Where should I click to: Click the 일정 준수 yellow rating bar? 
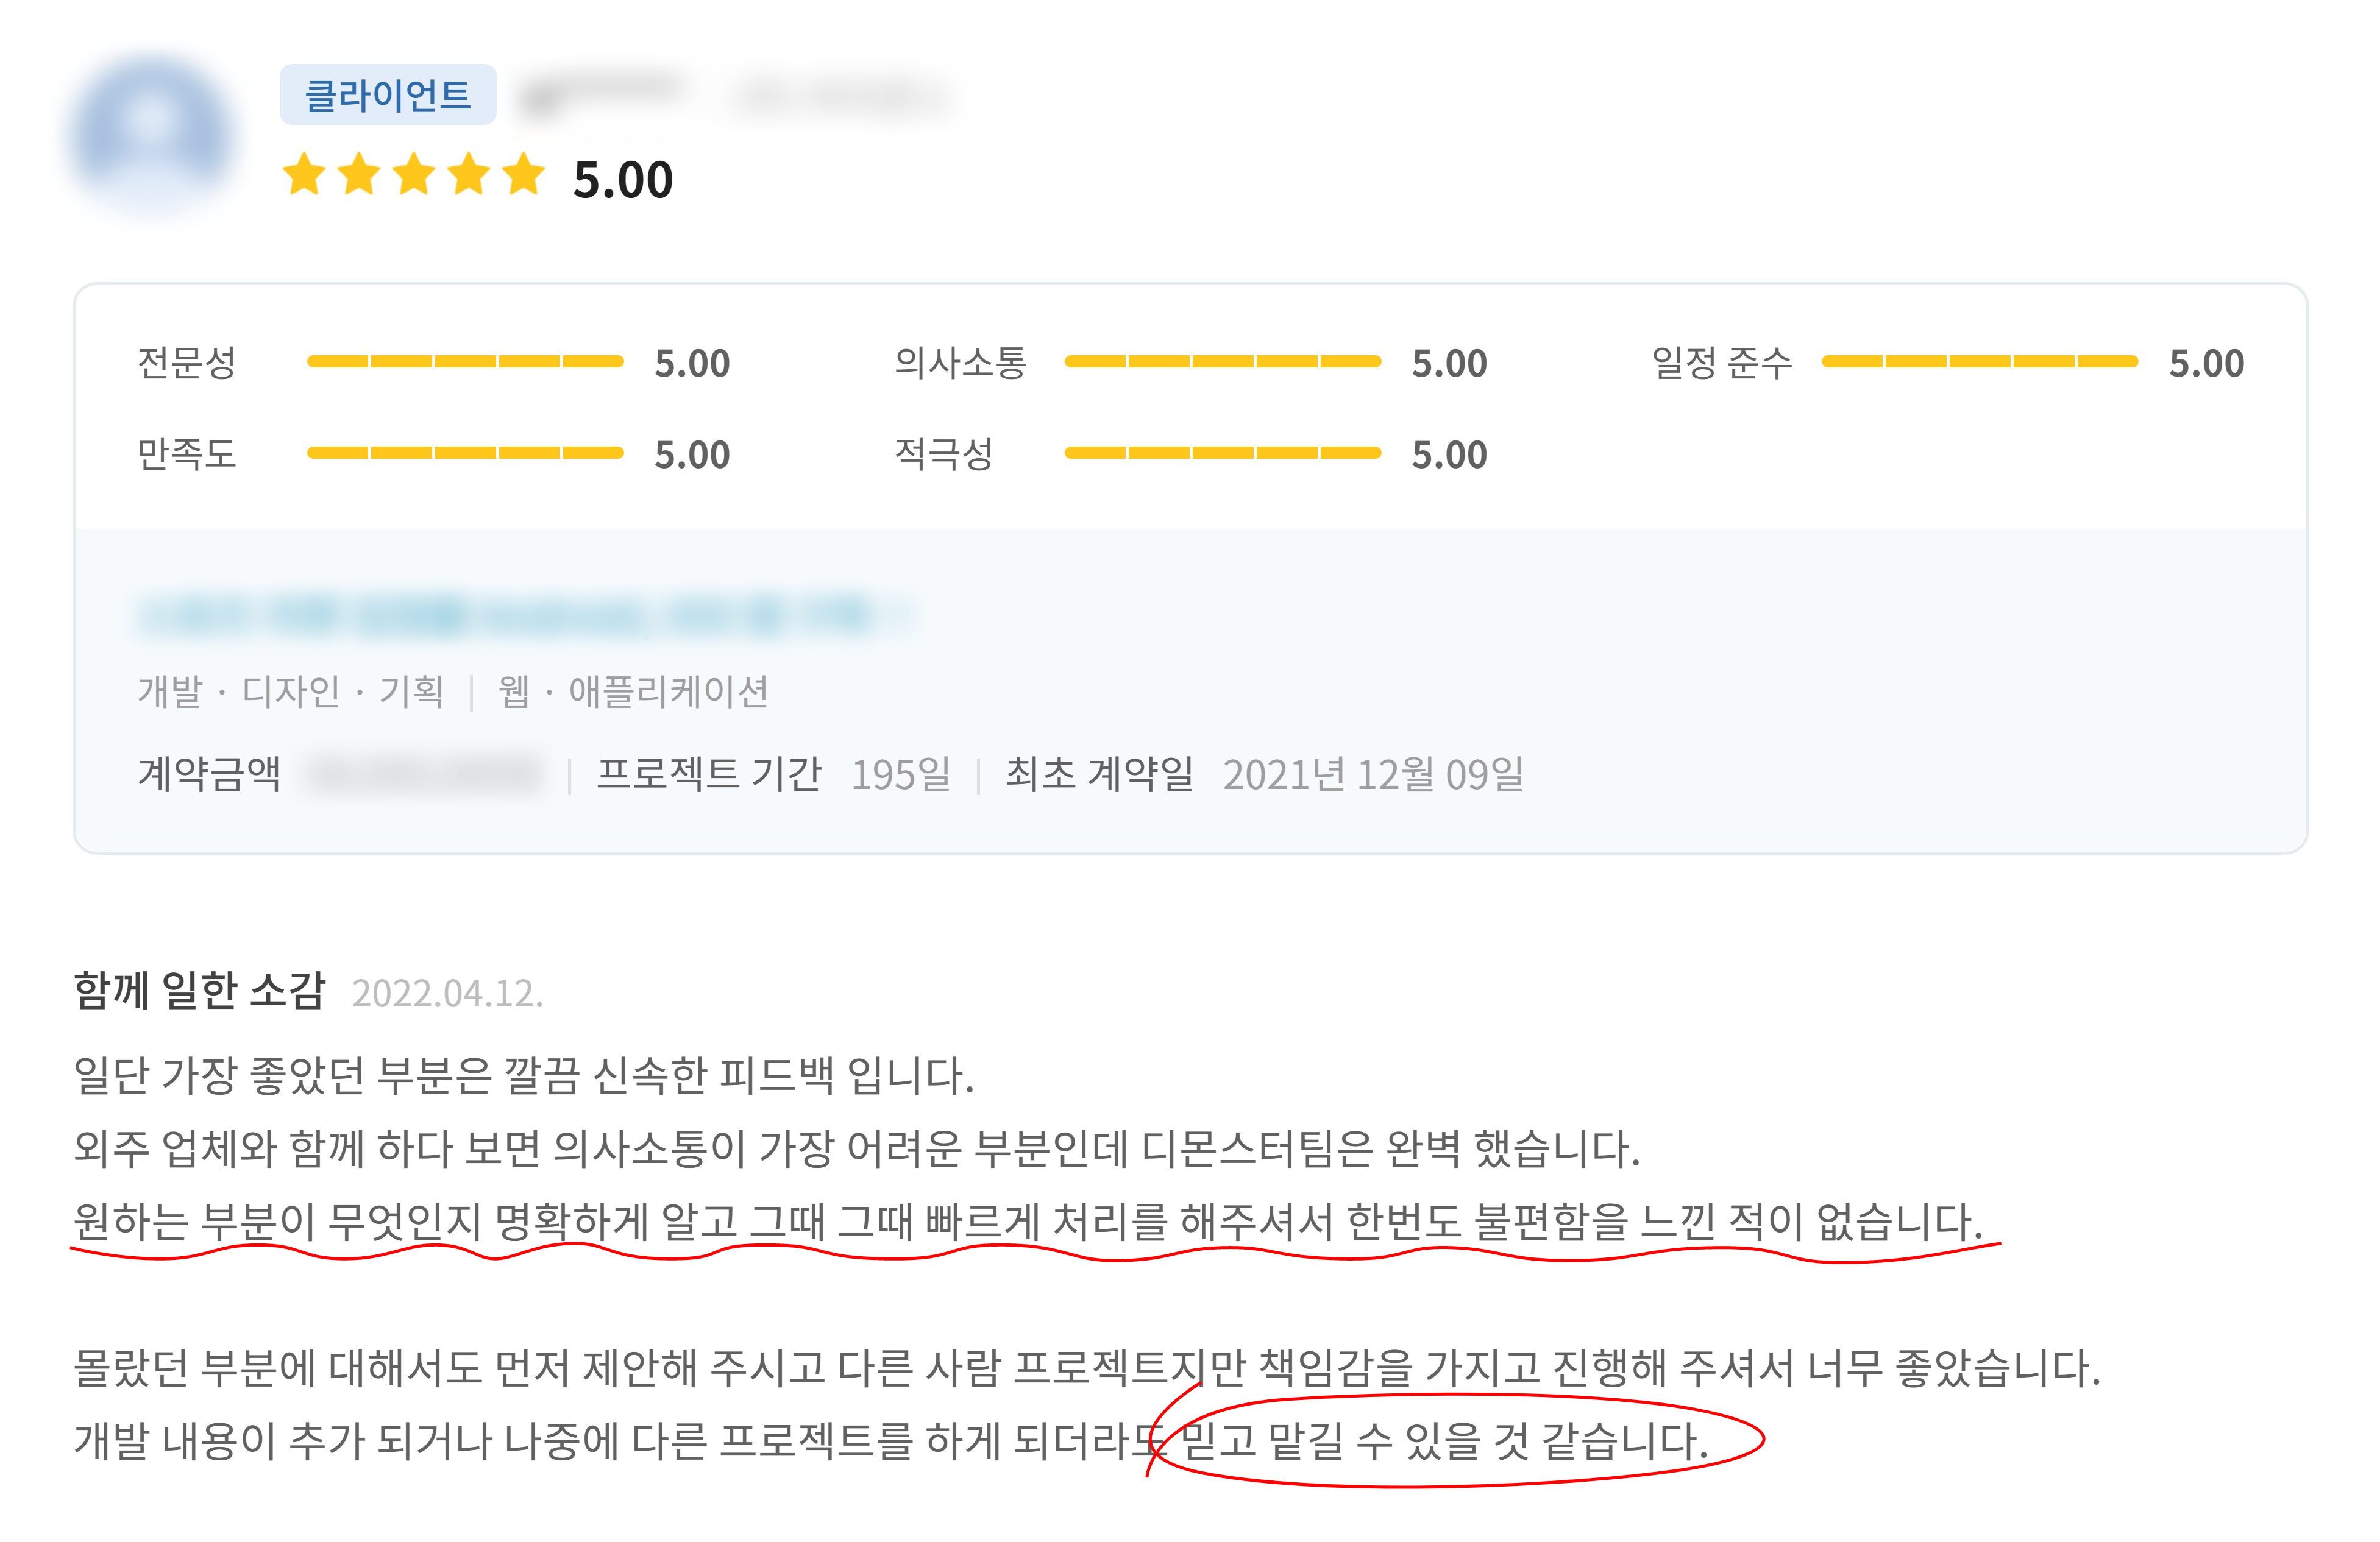(1979, 362)
